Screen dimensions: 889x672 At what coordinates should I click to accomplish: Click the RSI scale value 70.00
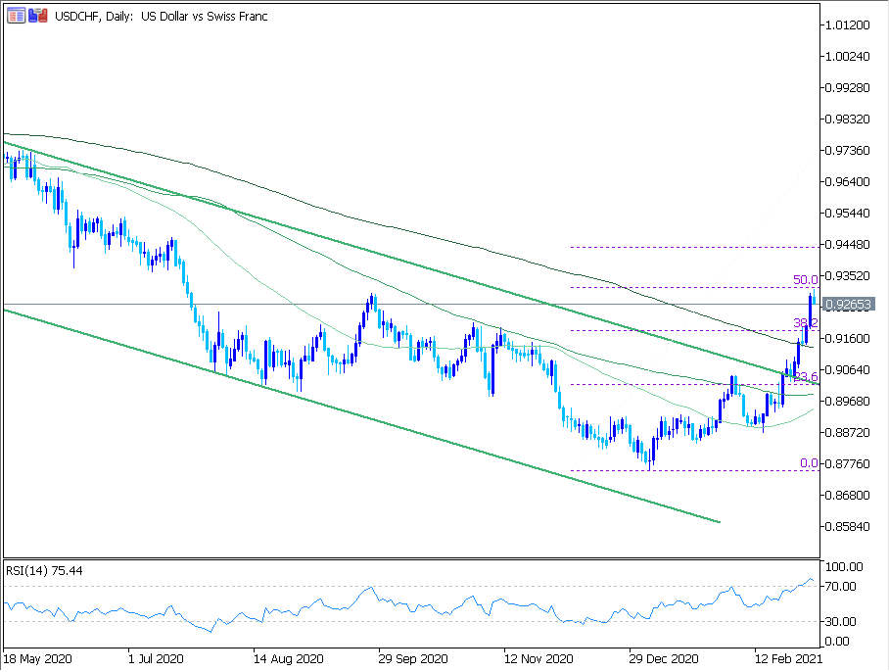[841, 587]
